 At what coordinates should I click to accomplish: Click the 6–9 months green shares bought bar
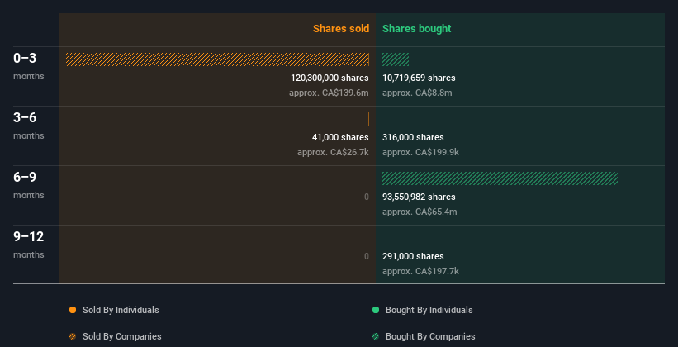(x=500, y=178)
